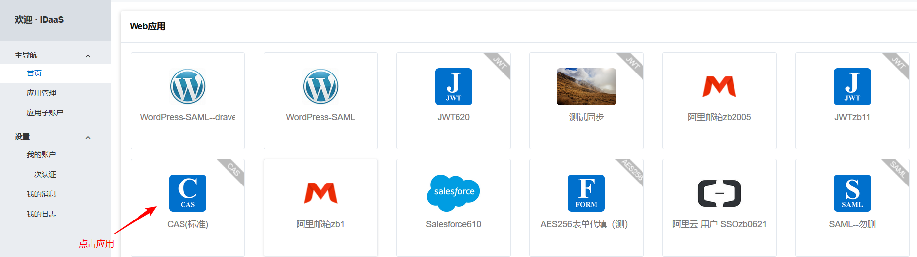Image resolution: width=917 pixels, height=257 pixels.
Task: Select 二次认证 in the sidebar
Action: coord(42,174)
